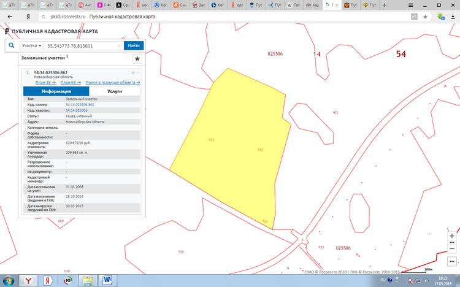This screenshot has width=460, height=287.
Task: Switch to the Wikipedia Топ tab
Action: [x=293, y=5]
